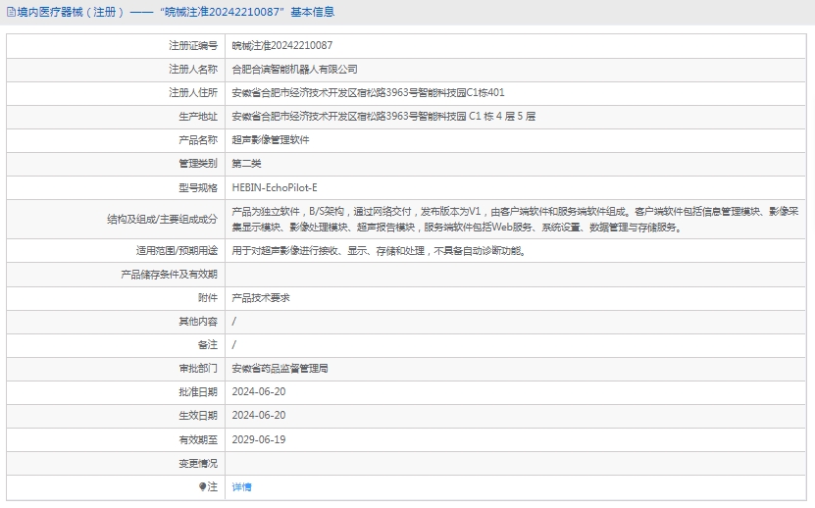Click approval department 安徽省药品监督管理局
Viewport: 815px width, 508px height.
(280, 369)
